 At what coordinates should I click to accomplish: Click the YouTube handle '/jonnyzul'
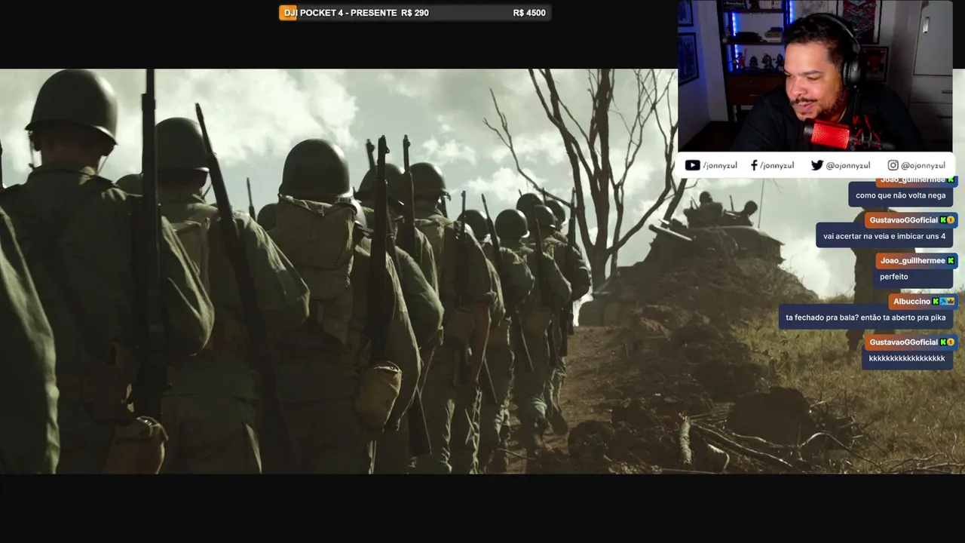pos(720,165)
